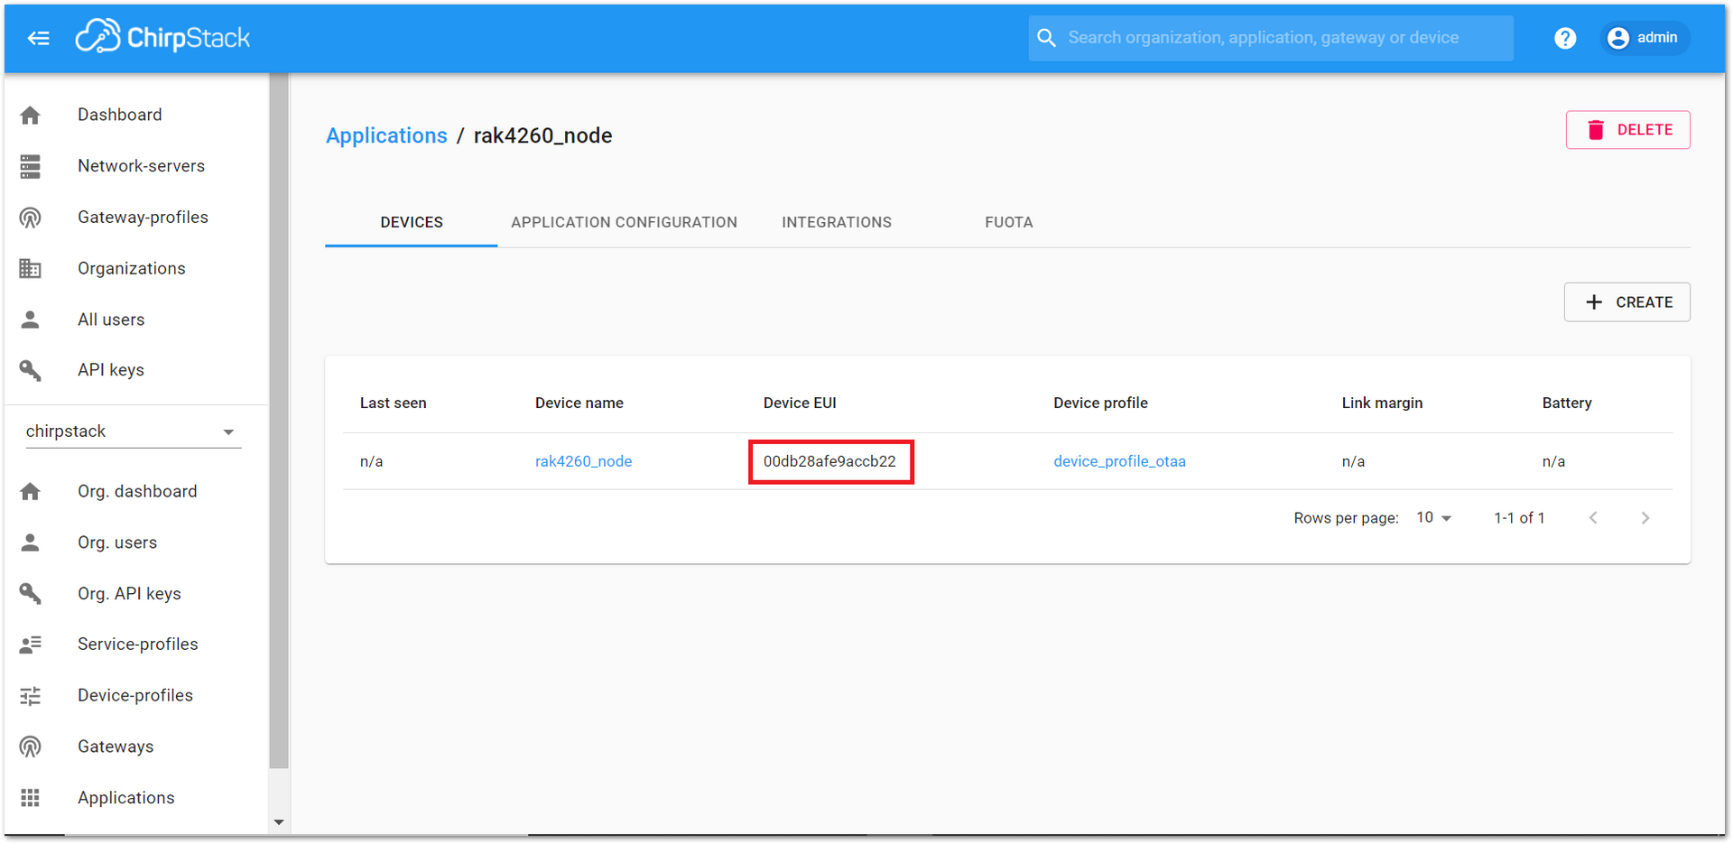The image size is (1733, 844).
Task: Click the API keys key icon
Action: click(x=31, y=370)
